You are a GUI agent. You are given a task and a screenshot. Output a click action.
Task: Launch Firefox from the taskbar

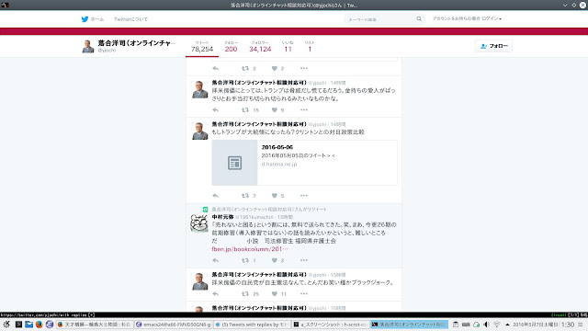point(39,325)
